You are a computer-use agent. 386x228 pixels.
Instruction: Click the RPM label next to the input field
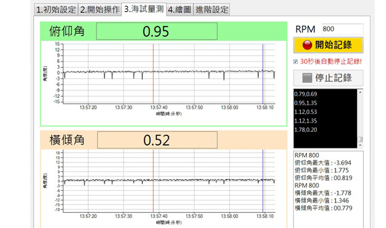pos(305,29)
